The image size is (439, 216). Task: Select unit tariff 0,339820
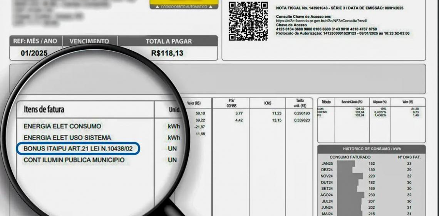coord(302,120)
